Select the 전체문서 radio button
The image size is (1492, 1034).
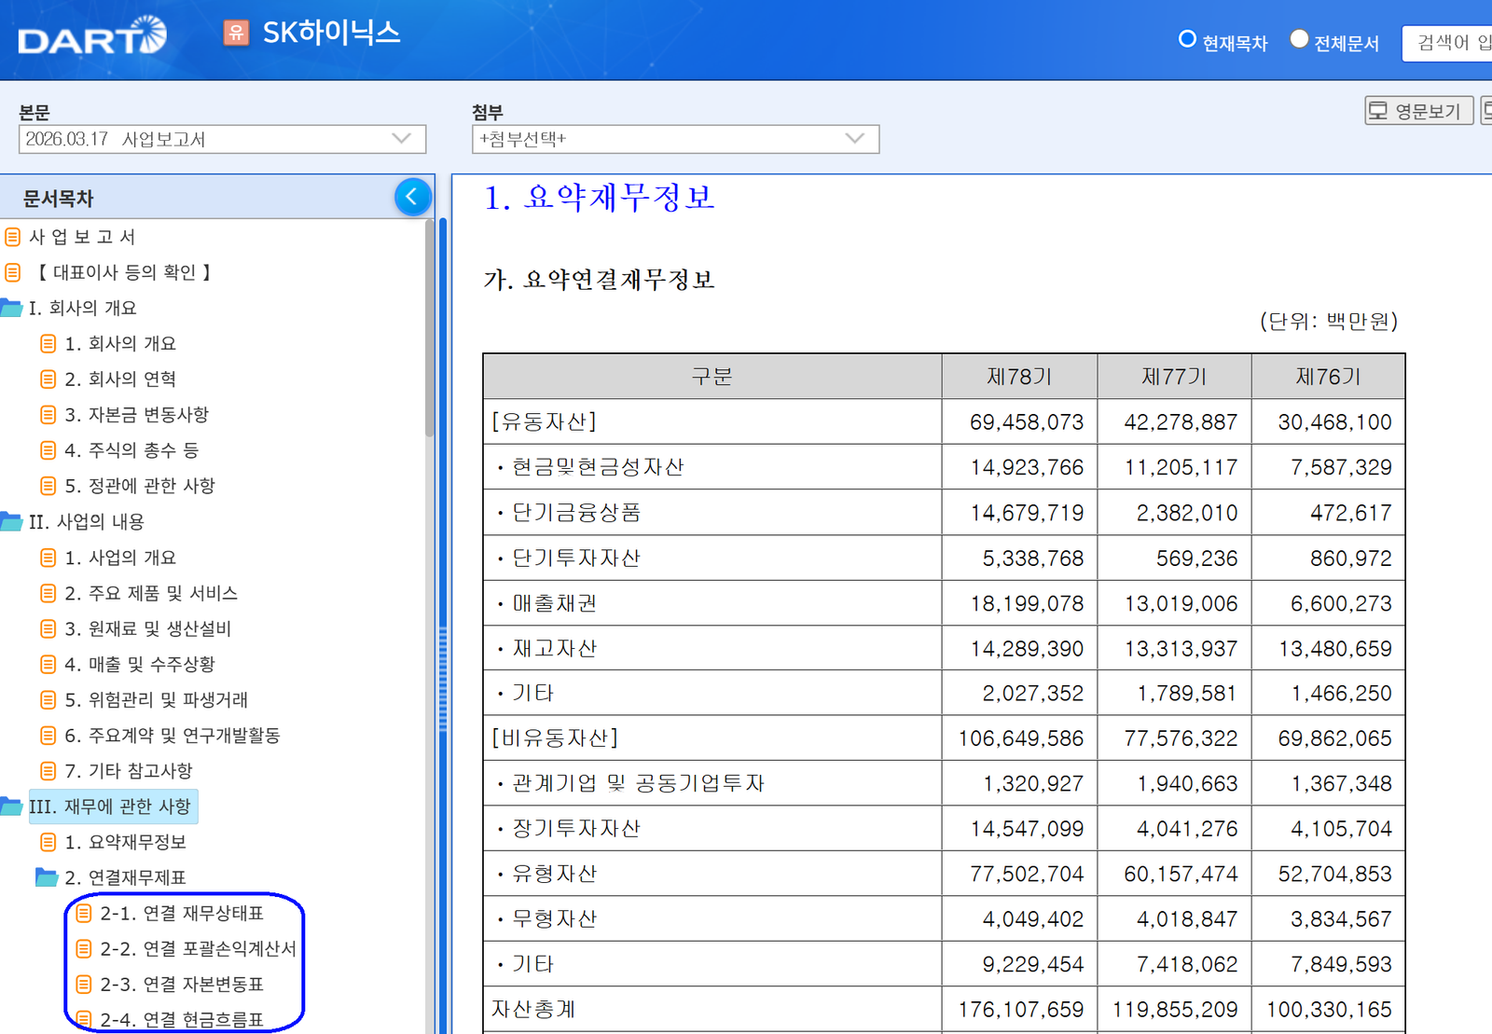pyautogui.click(x=1299, y=39)
